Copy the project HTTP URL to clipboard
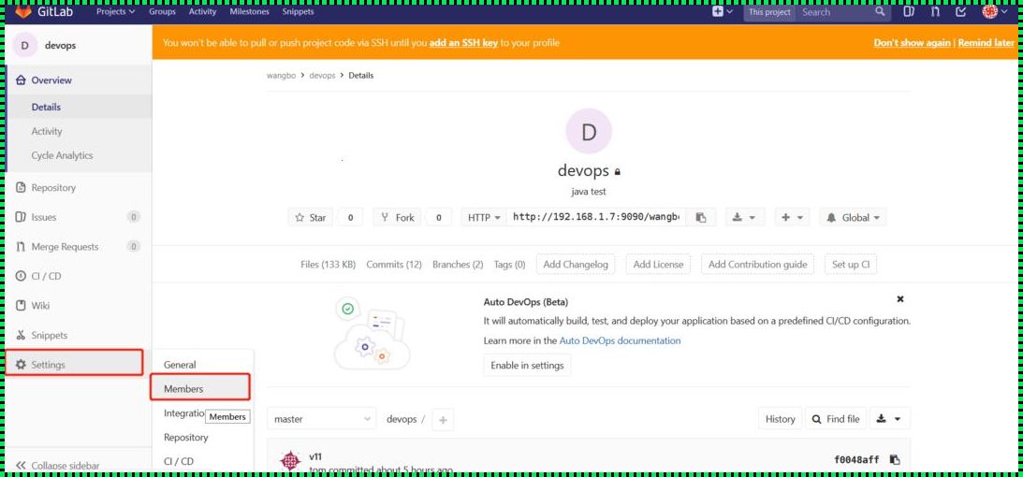Viewport: 1023px width, 477px height. [x=701, y=218]
